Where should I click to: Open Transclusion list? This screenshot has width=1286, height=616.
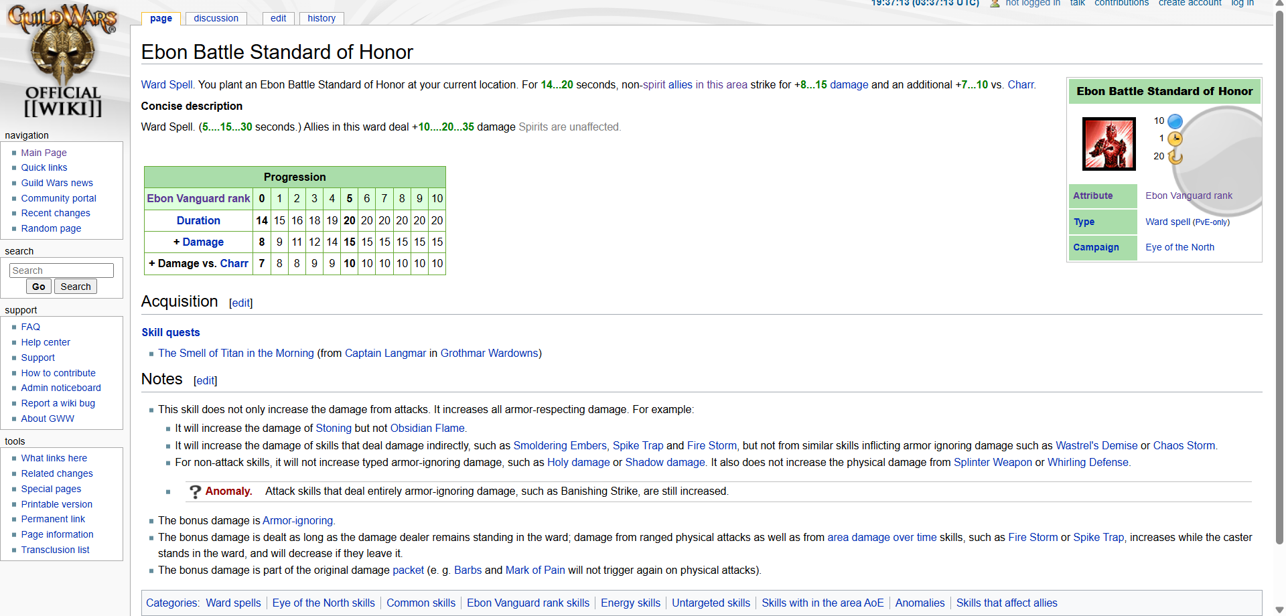click(x=55, y=550)
